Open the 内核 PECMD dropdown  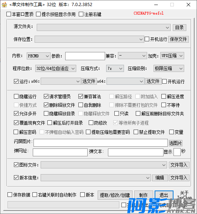pyautogui.click(x=38, y=56)
